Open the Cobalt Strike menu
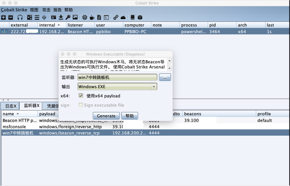Viewport: 290px width, 186px height. point(14,10)
